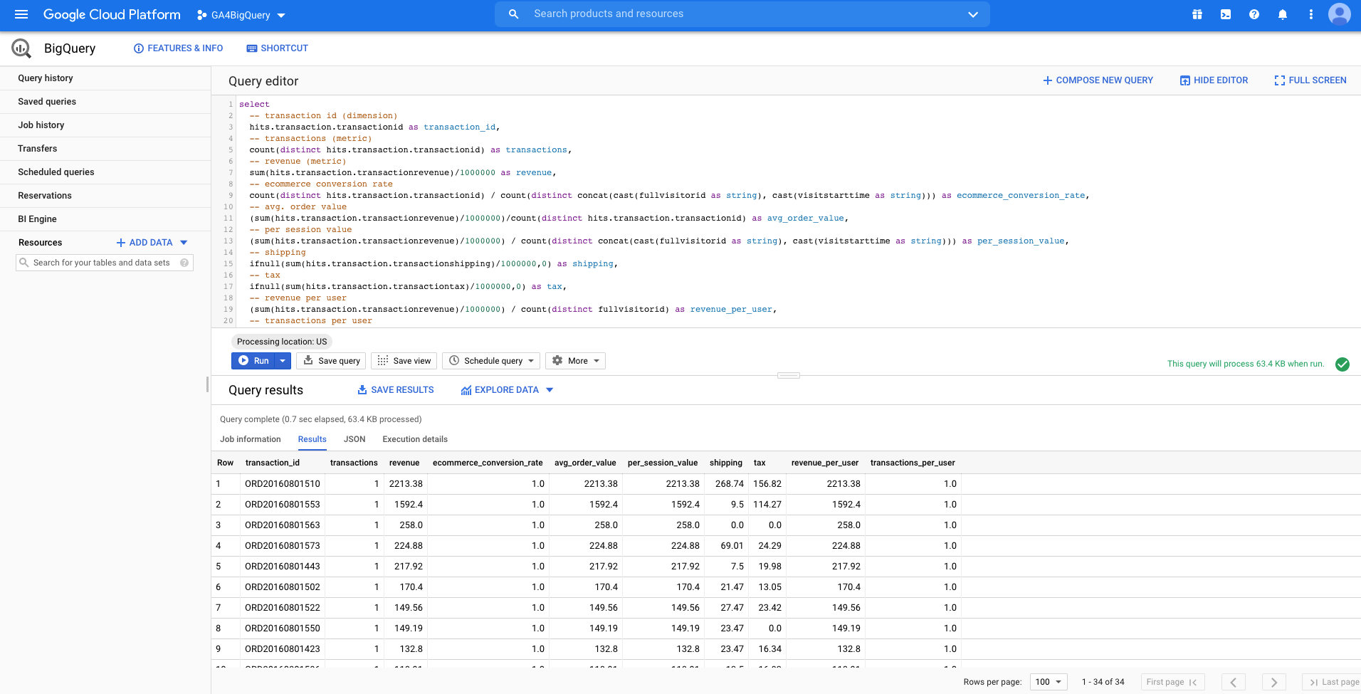Viewport: 1361px width, 694px height.
Task: Click the green query validation checkmark
Action: [x=1342, y=364]
